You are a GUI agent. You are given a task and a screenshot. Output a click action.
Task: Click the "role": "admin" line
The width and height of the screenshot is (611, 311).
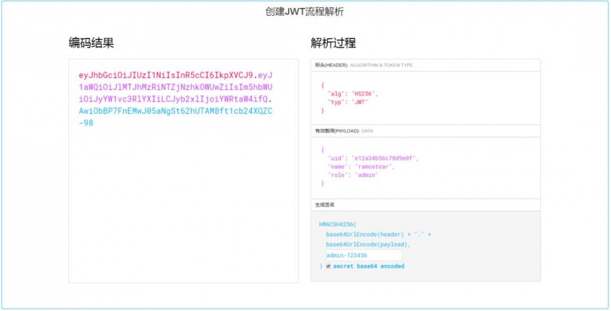tap(353, 175)
